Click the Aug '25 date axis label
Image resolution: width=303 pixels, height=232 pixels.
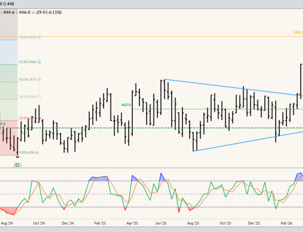point(193,224)
